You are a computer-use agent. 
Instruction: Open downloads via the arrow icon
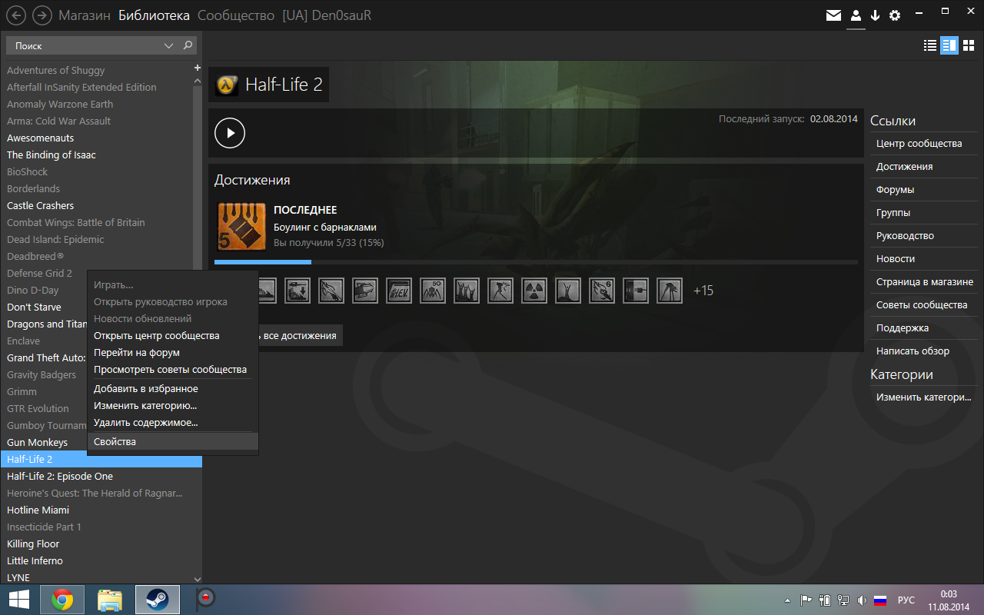click(875, 15)
